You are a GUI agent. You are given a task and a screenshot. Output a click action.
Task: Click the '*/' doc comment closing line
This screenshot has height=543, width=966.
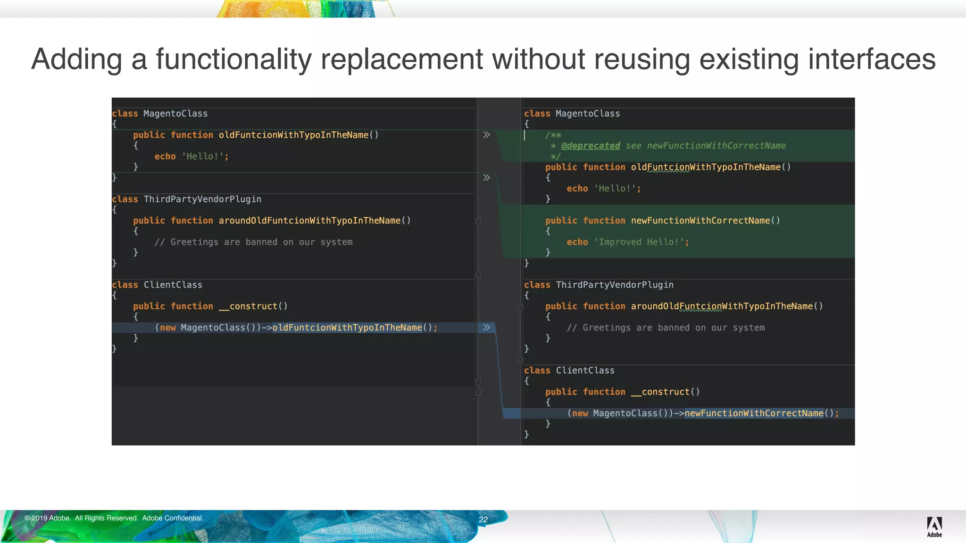tap(556, 156)
